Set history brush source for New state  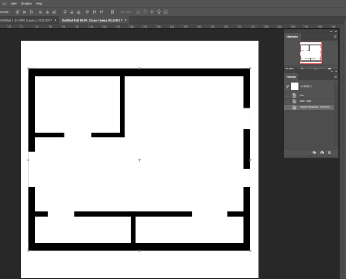coord(287,95)
